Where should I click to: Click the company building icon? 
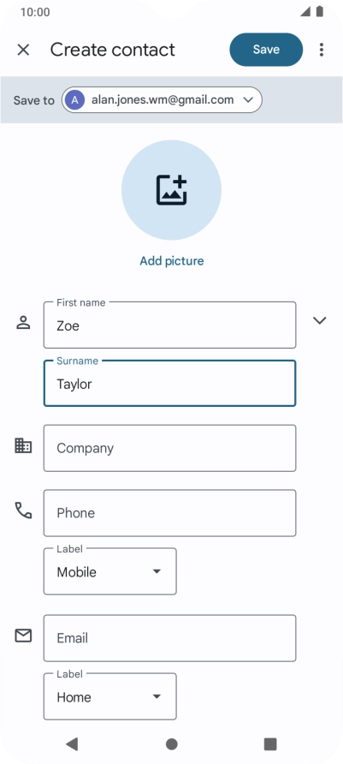point(23,446)
